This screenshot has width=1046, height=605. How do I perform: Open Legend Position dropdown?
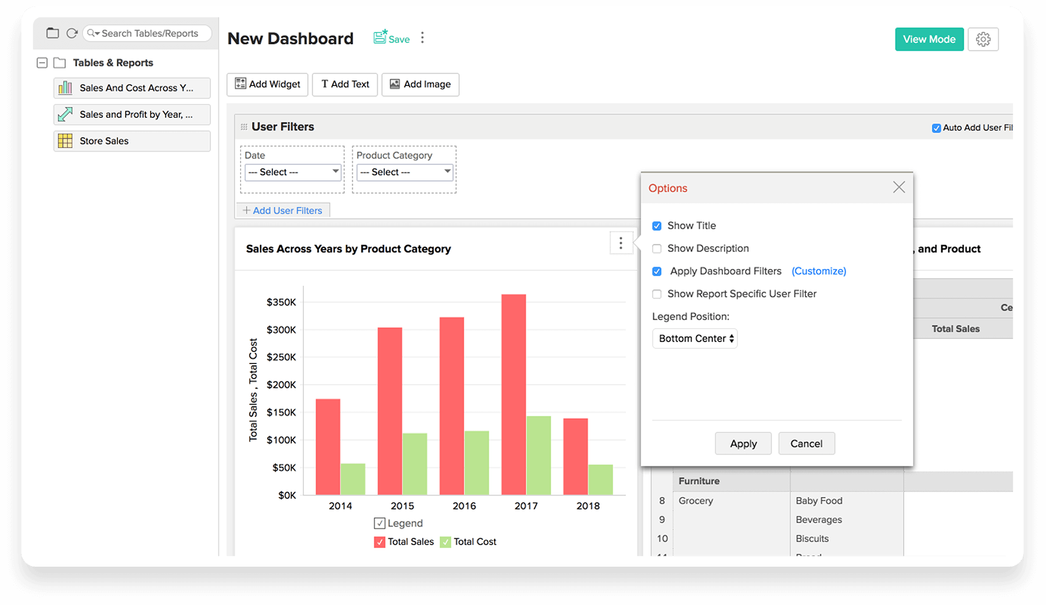[694, 338]
